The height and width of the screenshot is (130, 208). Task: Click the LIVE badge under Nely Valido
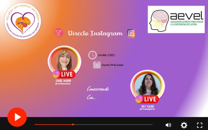147,99
